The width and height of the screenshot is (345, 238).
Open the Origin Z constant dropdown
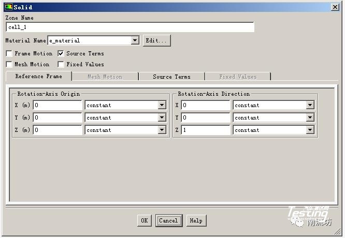pos(162,130)
